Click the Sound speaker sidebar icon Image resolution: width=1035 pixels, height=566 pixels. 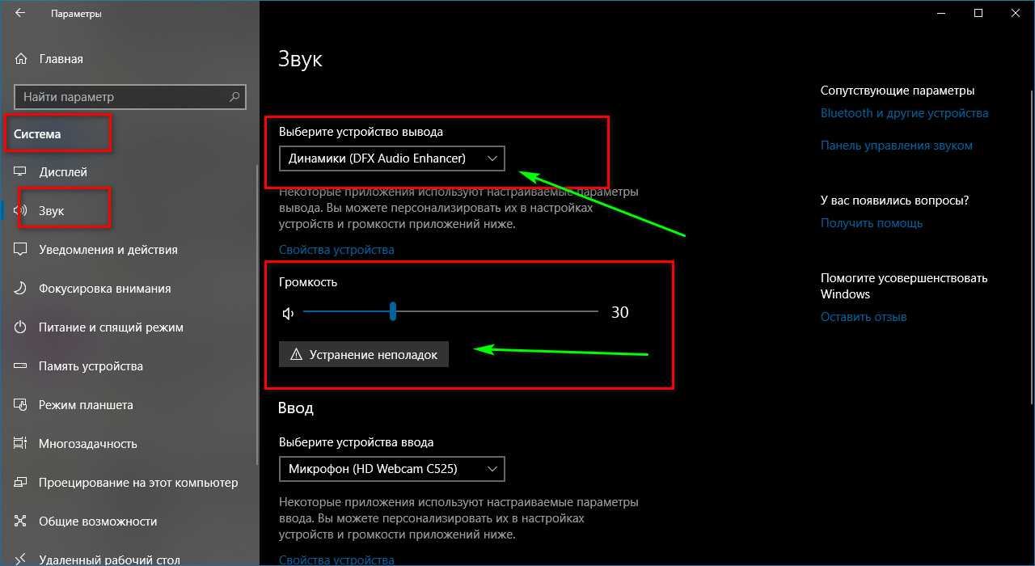click(x=21, y=211)
